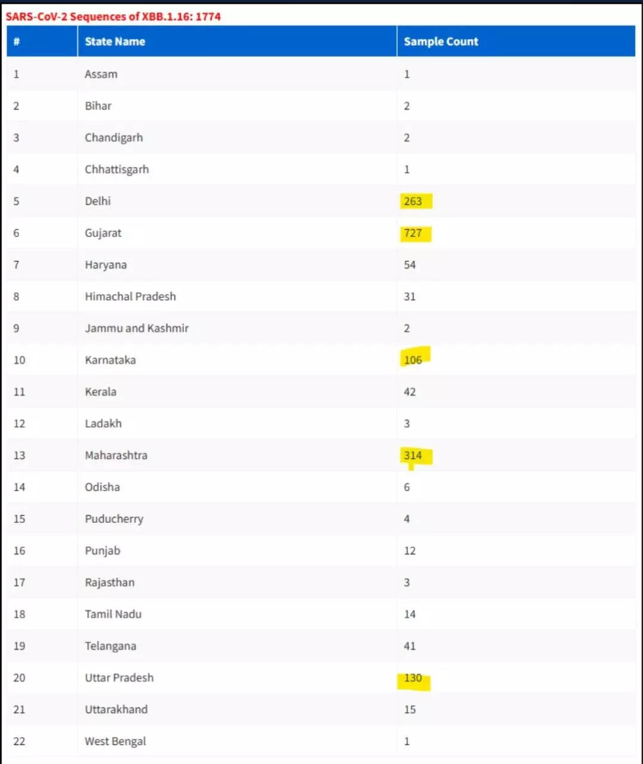Image resolution: width=643 pixels, height=764 pixels.
Task: Select the Jammu and Kashmir cell
Action: point(137,328)
